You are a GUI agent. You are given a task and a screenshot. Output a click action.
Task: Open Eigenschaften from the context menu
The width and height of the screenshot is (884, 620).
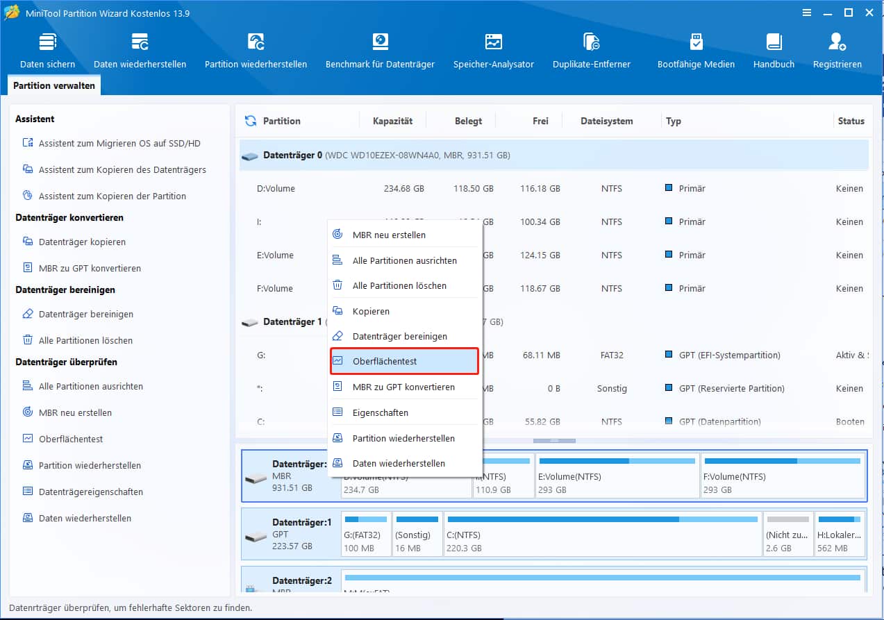point(405,412)
